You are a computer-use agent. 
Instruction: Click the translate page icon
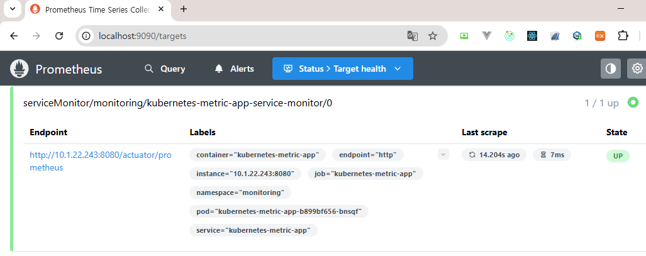click(x=412, y=36)
